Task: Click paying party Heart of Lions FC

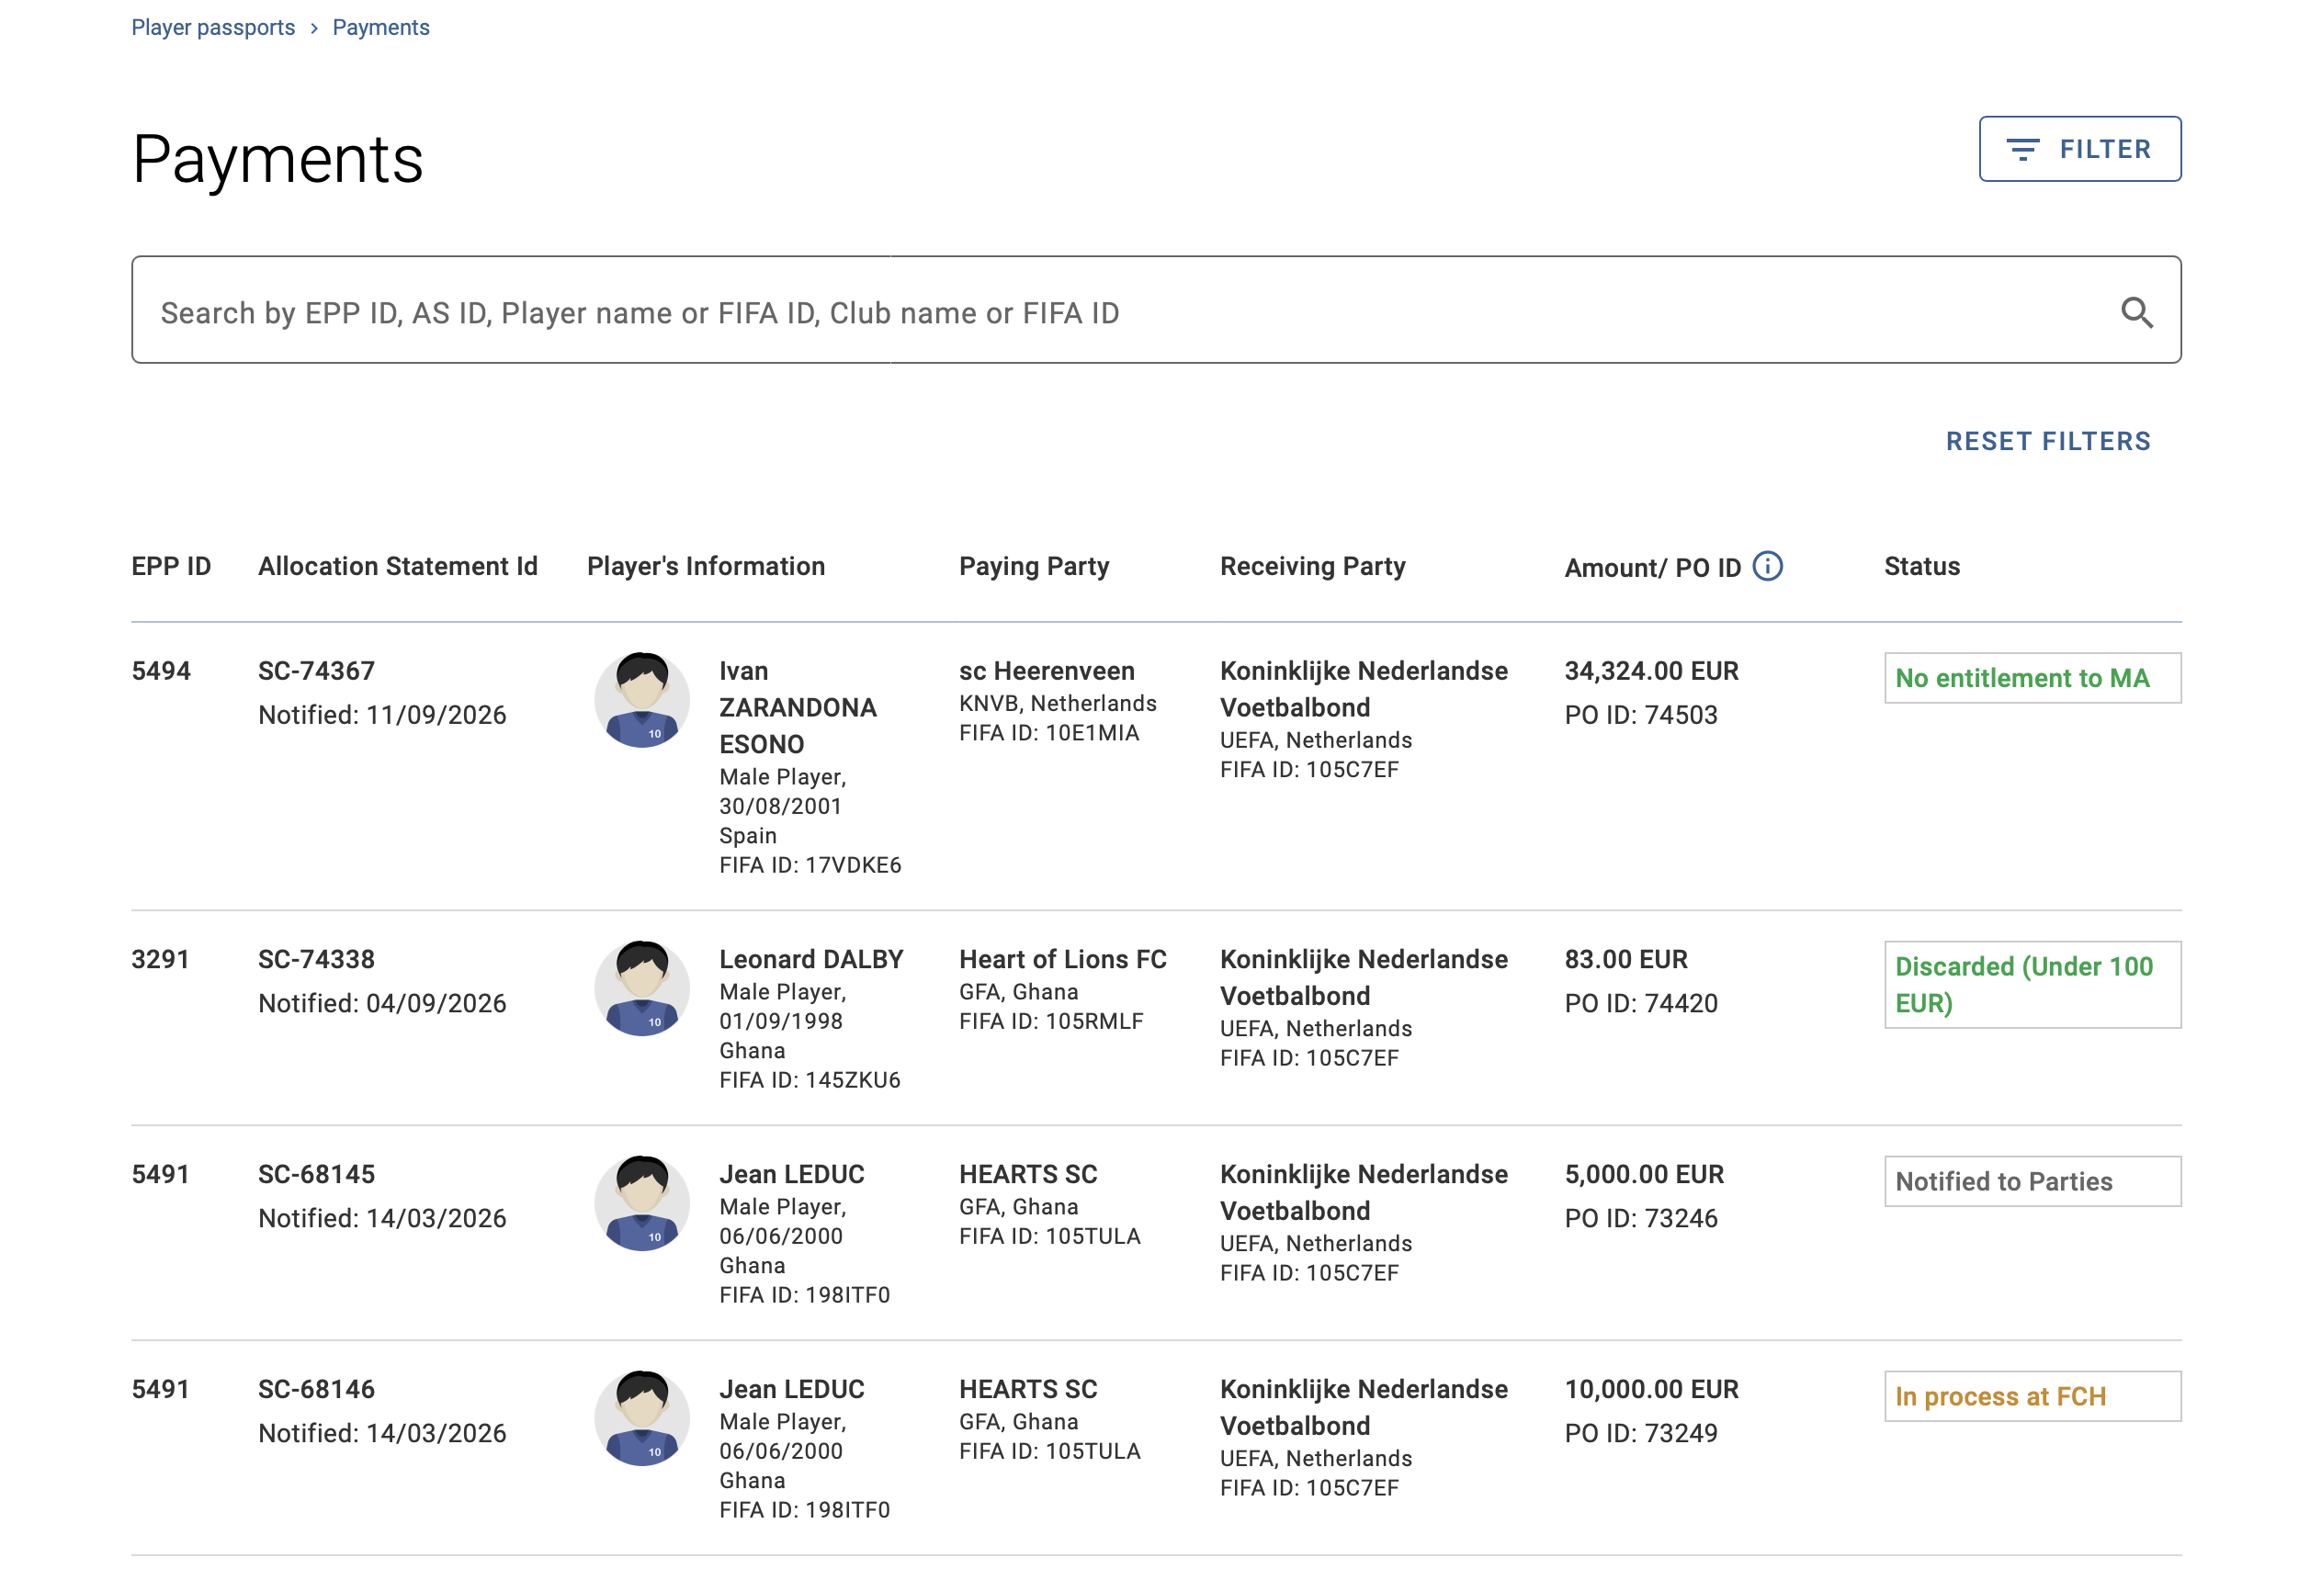Action: pyautogui.click(x=1062, y=959)
